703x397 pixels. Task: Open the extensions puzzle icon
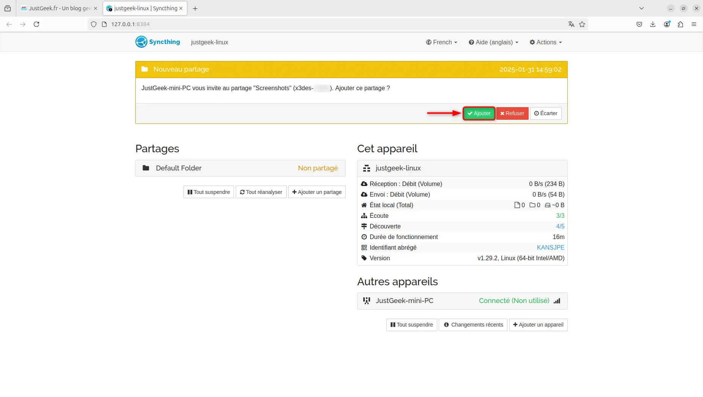[680, 24]
